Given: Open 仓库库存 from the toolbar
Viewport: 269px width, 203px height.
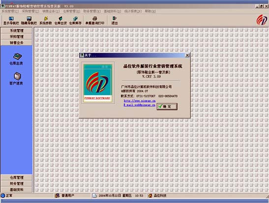Looking at the screenshot, I should [75, 18].
